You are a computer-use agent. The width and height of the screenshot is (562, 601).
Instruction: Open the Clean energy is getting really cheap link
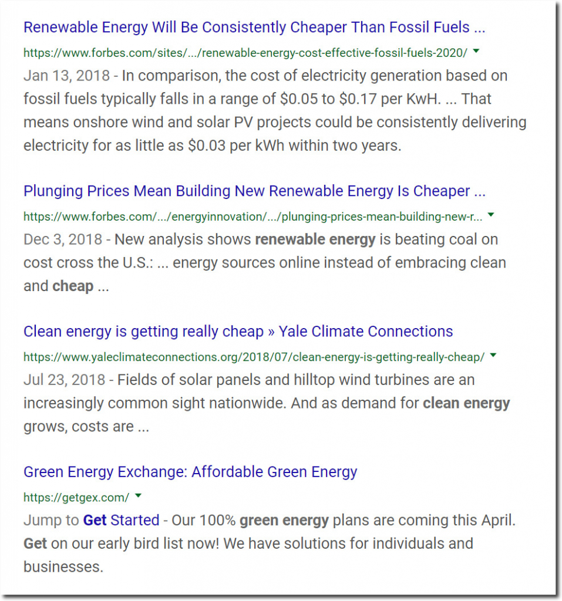pos(238,332)
